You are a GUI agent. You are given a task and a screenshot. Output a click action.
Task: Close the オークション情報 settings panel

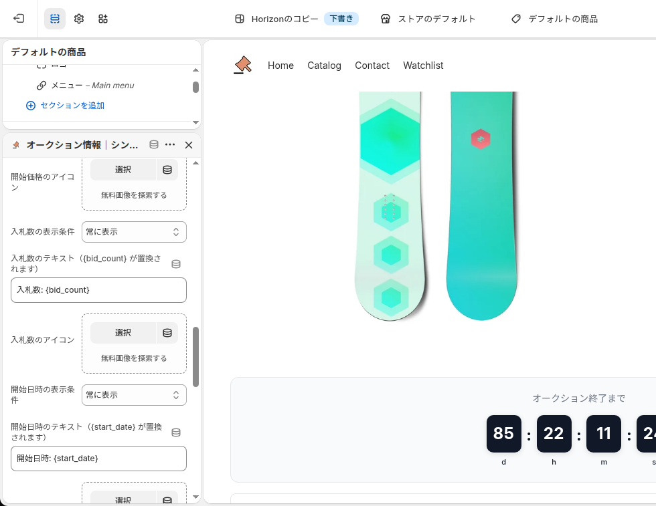pyautogui.click(x=189, y=144)
